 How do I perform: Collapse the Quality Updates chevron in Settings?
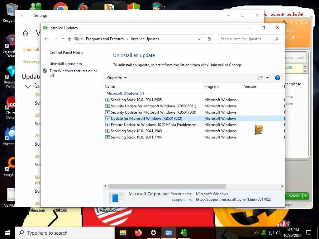coord(28,86)
